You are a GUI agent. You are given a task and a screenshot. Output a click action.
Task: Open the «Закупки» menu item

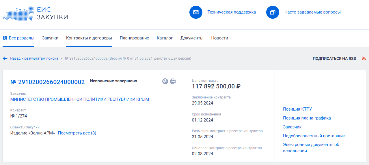click(50, 38)
